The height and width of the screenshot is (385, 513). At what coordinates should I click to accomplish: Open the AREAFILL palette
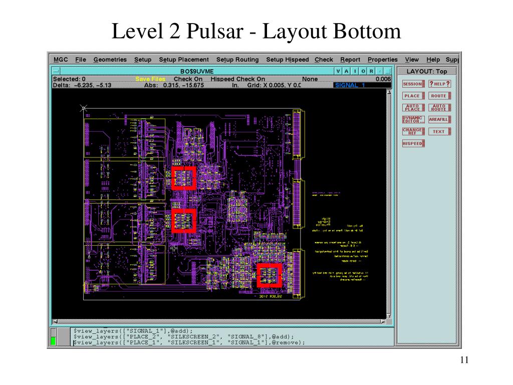[440, 119]
